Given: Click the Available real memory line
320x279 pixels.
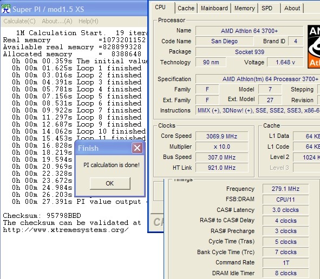Looking at the screenshot, I should pyautogui.click(x=72, y=47).
